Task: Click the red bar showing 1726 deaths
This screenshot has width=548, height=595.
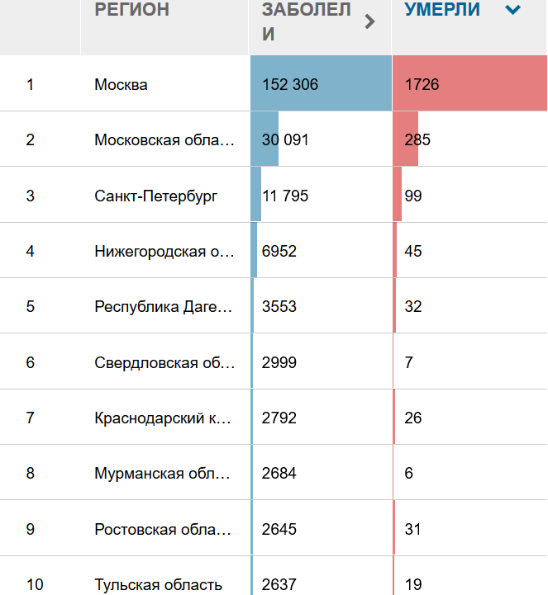Action: tap(469, 83)
